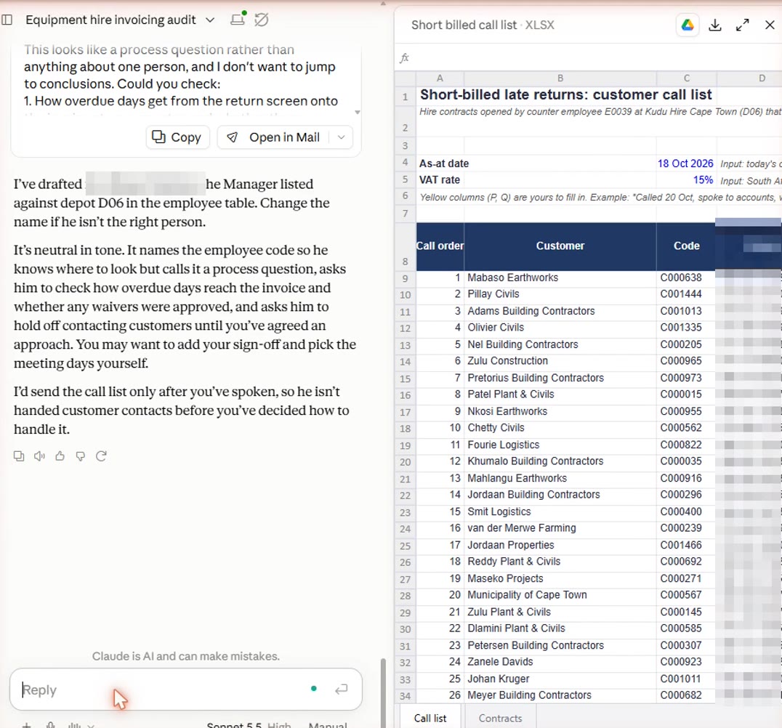Select the Call list sheet tab
This screenshot has width=782, height=728.
tap(430, 718)
